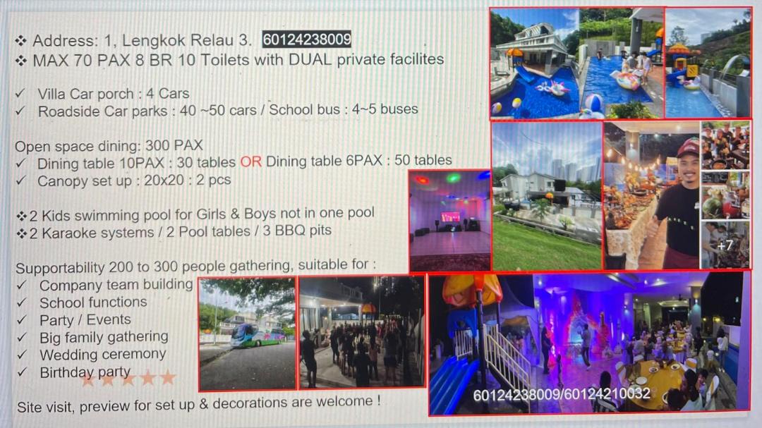Open the villa pool with unicorn float photo

tap(534, 63)
